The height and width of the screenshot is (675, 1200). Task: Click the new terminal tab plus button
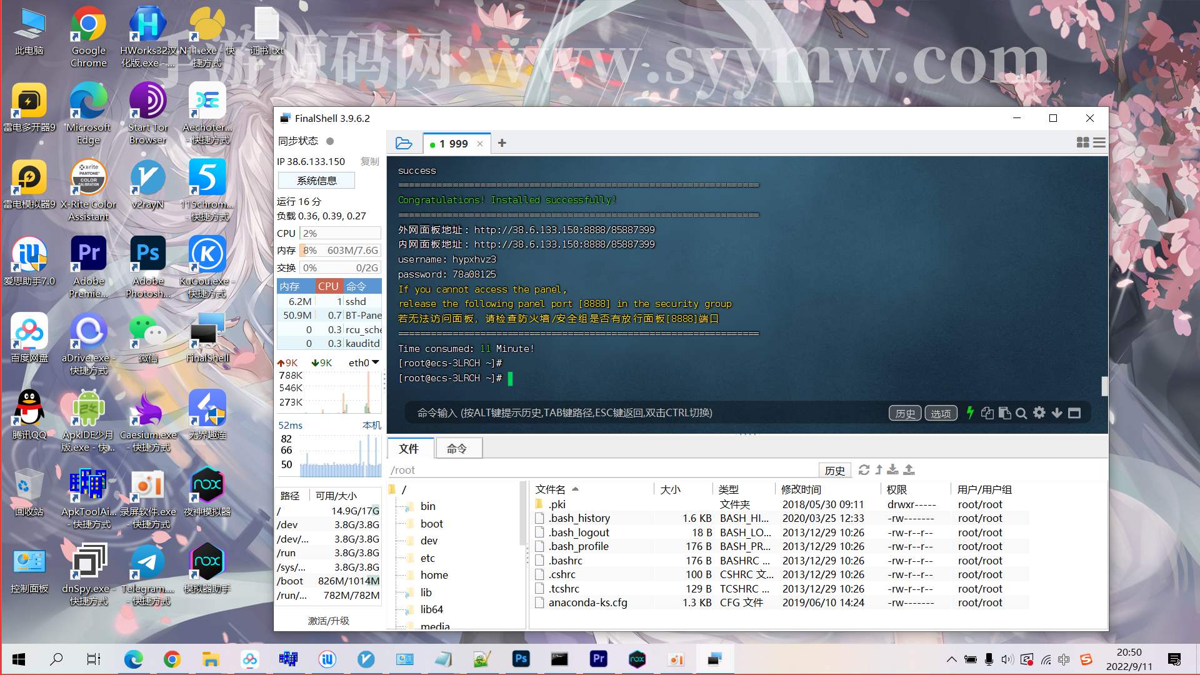pyautogui.click(x=502, y=143)
